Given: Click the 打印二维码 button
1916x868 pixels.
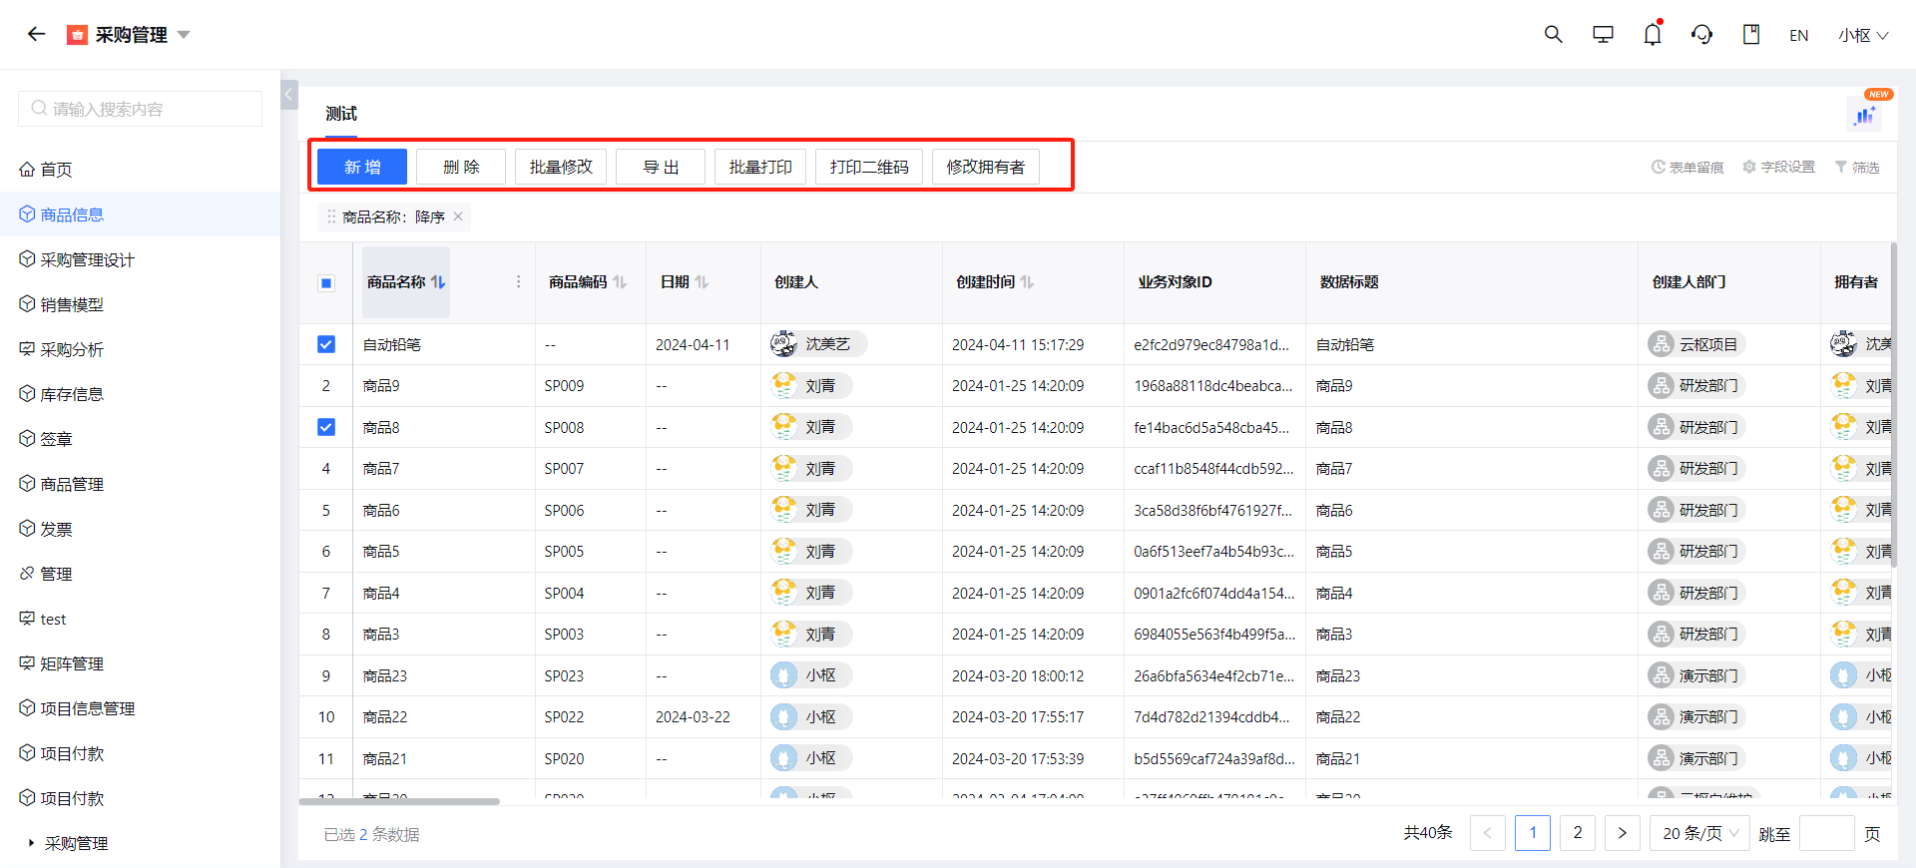Looking at the screenshot, I should pos(869,167).
